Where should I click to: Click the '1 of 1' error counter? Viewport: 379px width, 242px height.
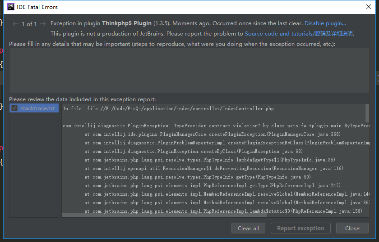[29, 24]
